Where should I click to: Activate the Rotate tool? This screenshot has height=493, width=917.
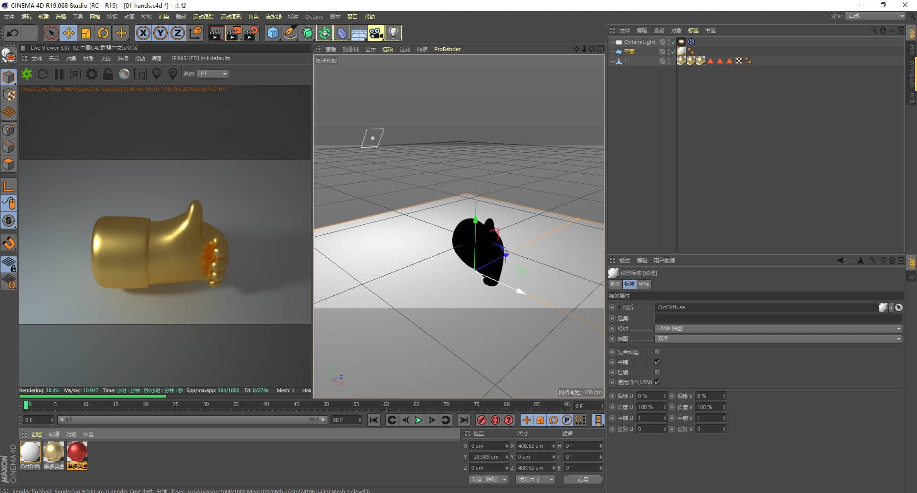click(103, 33)
